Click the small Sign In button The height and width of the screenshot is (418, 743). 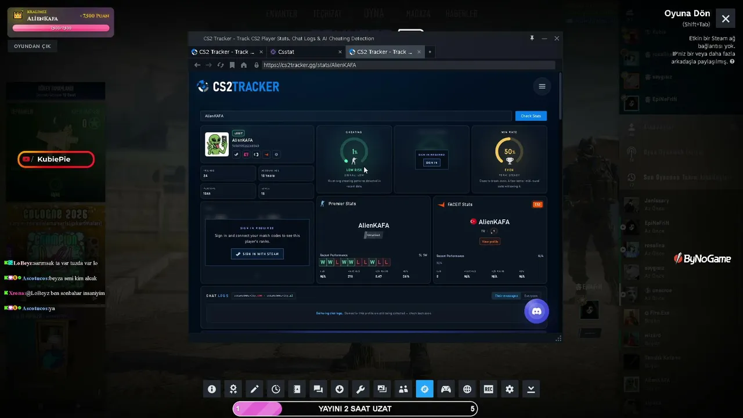[431, 163]
